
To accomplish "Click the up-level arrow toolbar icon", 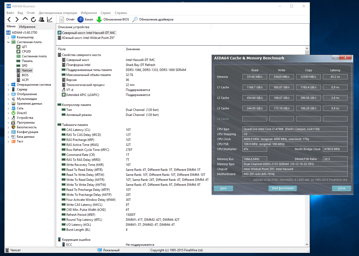I will pos(25,19).
